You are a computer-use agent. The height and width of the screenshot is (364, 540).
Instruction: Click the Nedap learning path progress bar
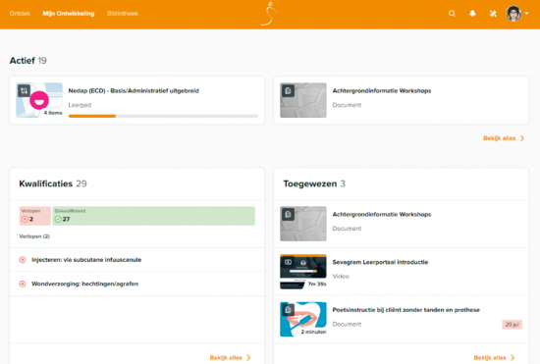(163, 117)
